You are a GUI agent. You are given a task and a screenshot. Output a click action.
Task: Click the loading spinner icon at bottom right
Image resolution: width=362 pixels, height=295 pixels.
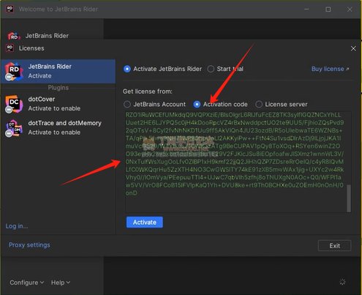342,282
